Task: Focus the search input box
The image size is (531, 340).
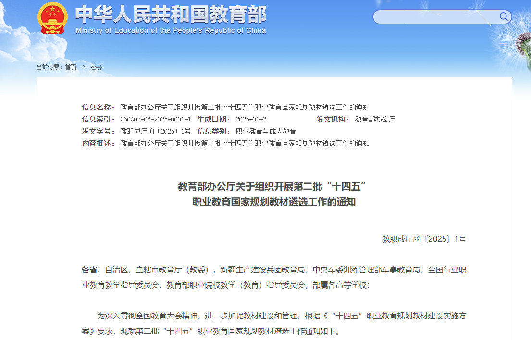Action: (x=435, y=17)
